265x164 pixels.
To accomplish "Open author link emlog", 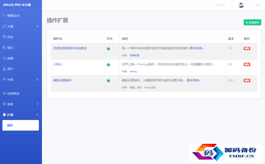I will tap(133, 71).
